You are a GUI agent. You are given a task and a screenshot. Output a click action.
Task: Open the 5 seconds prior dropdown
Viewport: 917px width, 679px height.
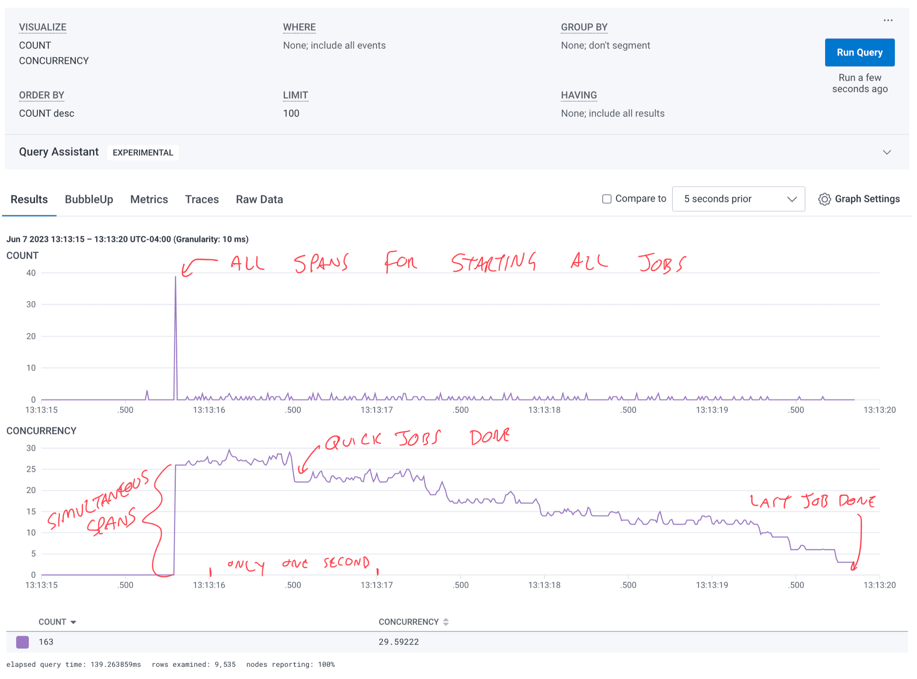738,199
